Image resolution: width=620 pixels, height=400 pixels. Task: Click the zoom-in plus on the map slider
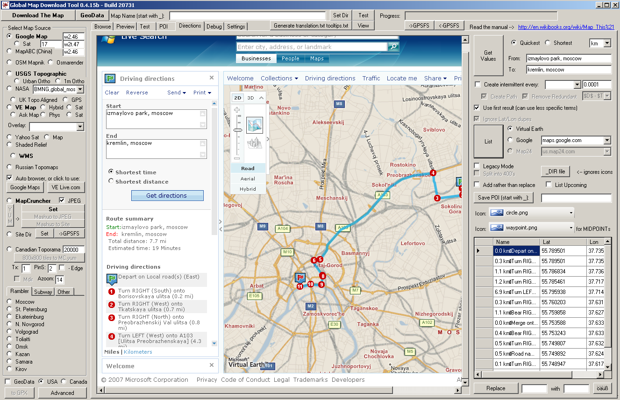(237, 110)
